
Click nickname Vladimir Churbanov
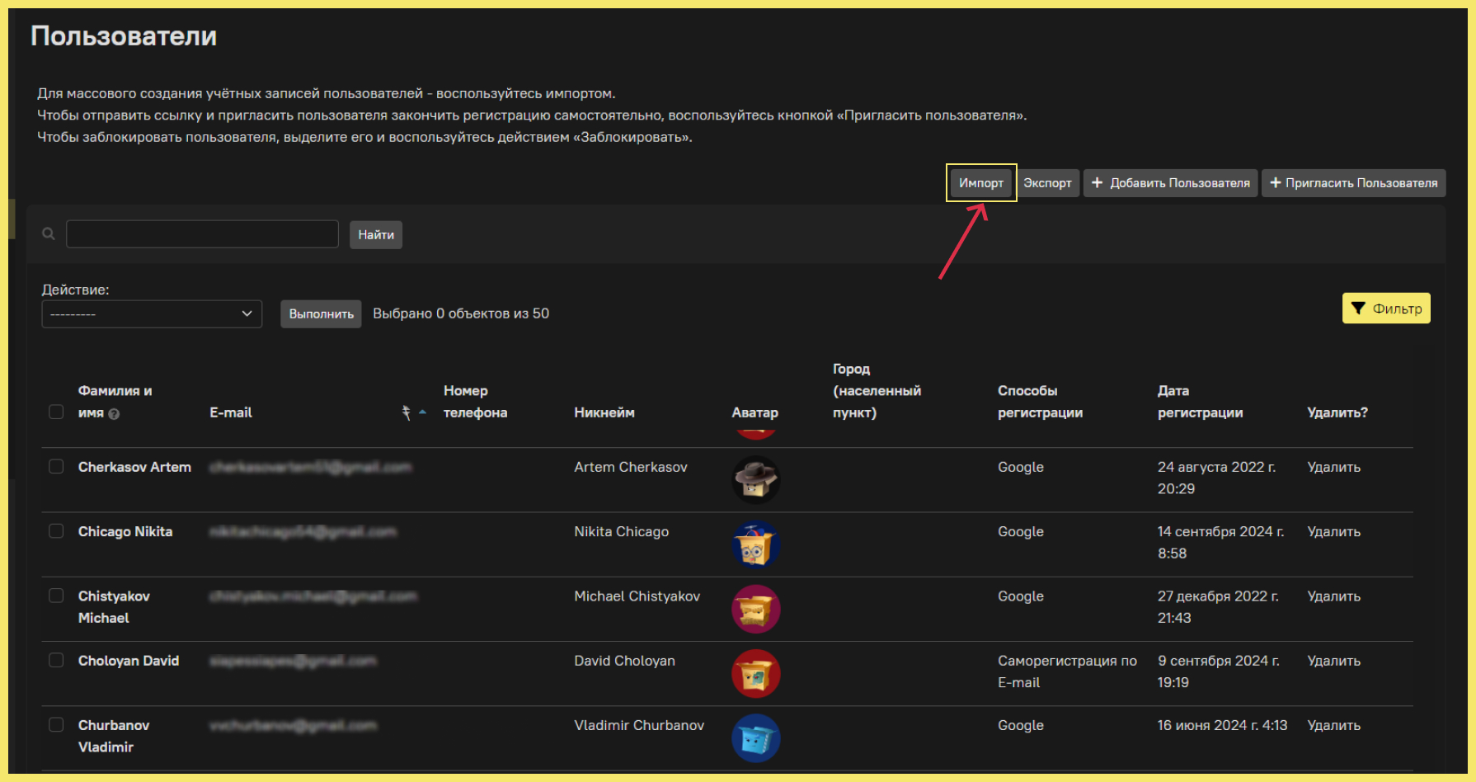(x=639, y=725)
